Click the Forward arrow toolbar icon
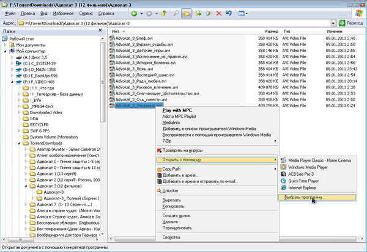Screen dimensions: 367x252 coord(149,13)
